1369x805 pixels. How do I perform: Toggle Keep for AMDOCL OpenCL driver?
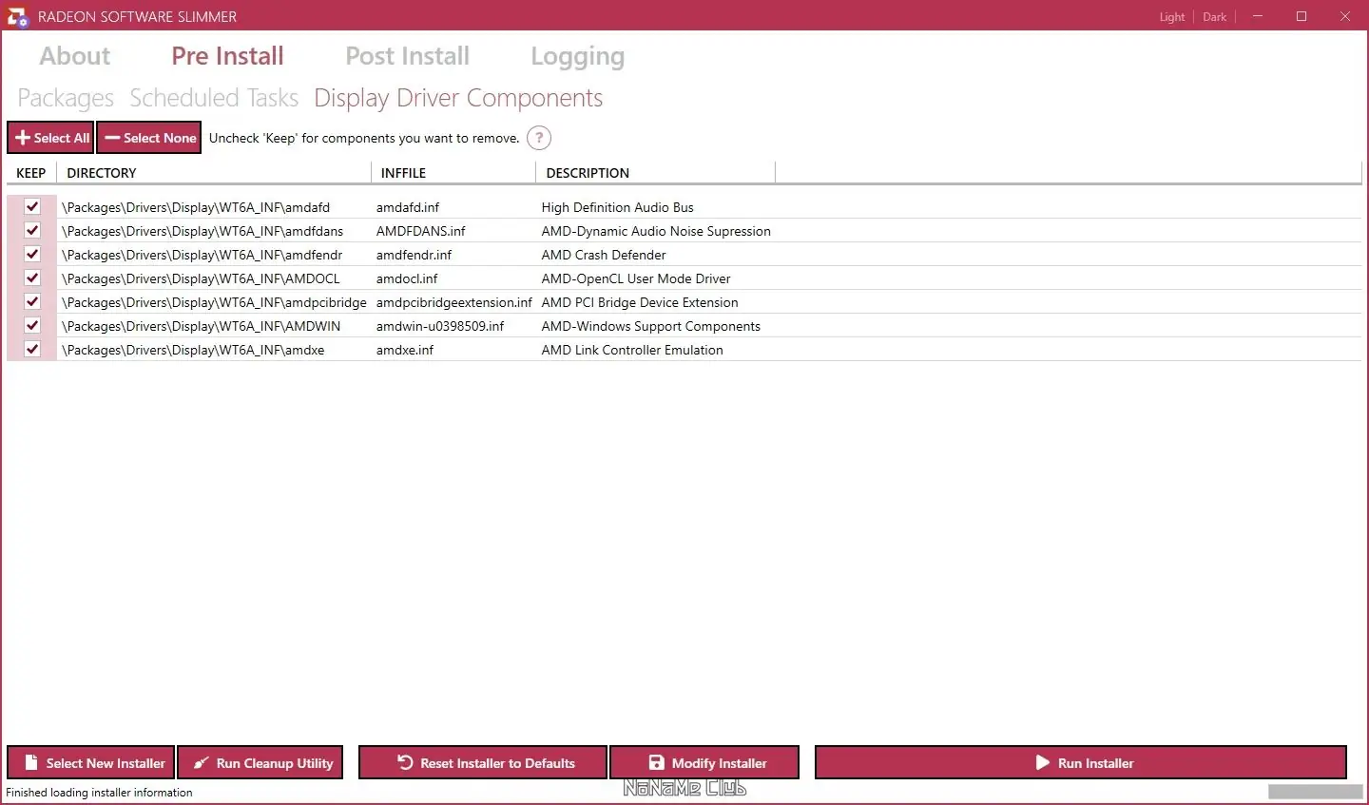coord(32,278)
